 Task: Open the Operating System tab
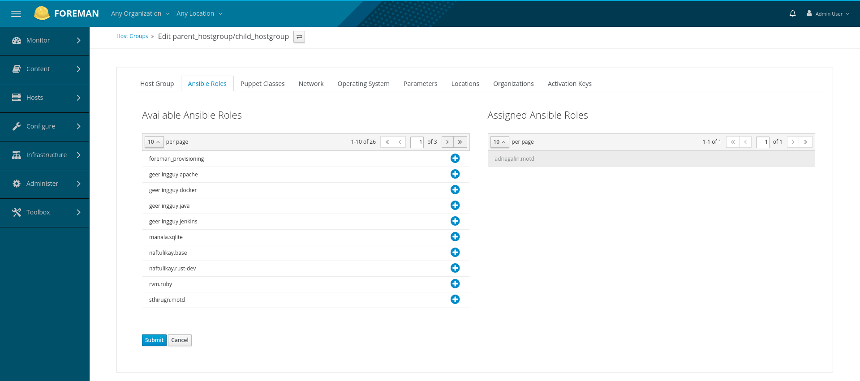[x=363, y=84]
